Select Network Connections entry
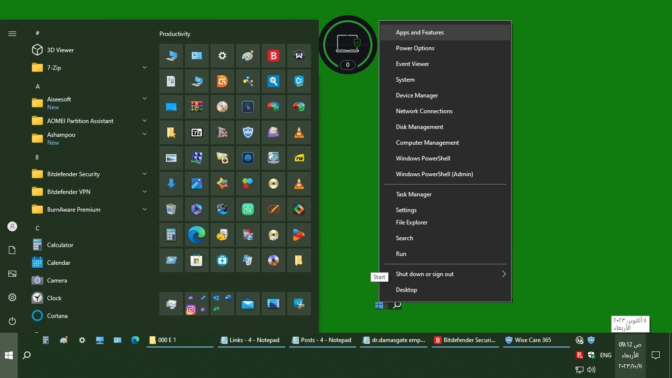672x378 pixels. pos(445,111)
